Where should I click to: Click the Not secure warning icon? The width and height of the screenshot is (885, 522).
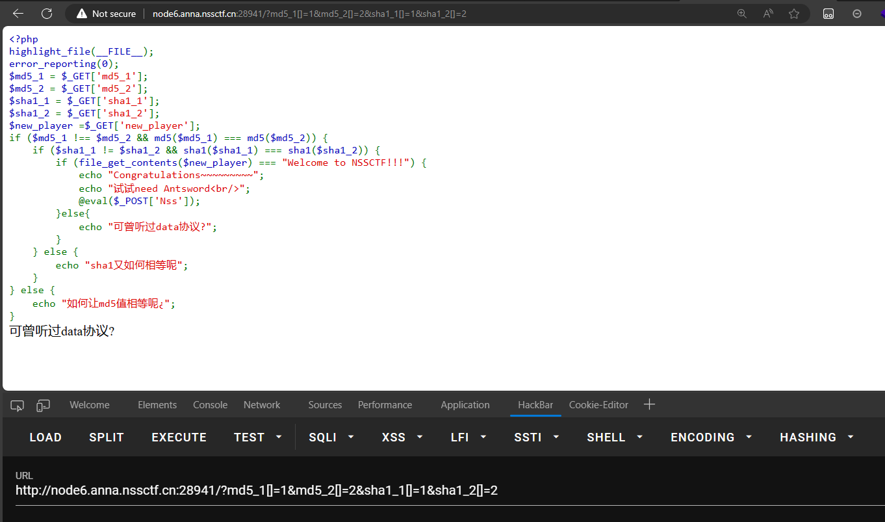(x=81, y=14)
